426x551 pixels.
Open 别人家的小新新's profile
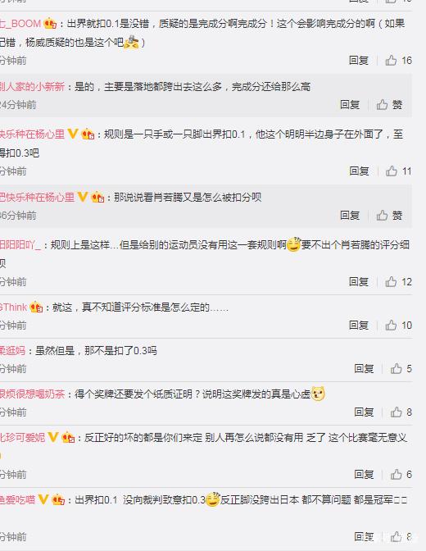32,86
